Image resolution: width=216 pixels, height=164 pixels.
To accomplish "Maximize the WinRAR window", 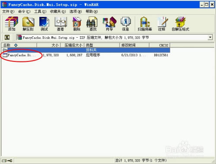I will click(x=206, y=5).
